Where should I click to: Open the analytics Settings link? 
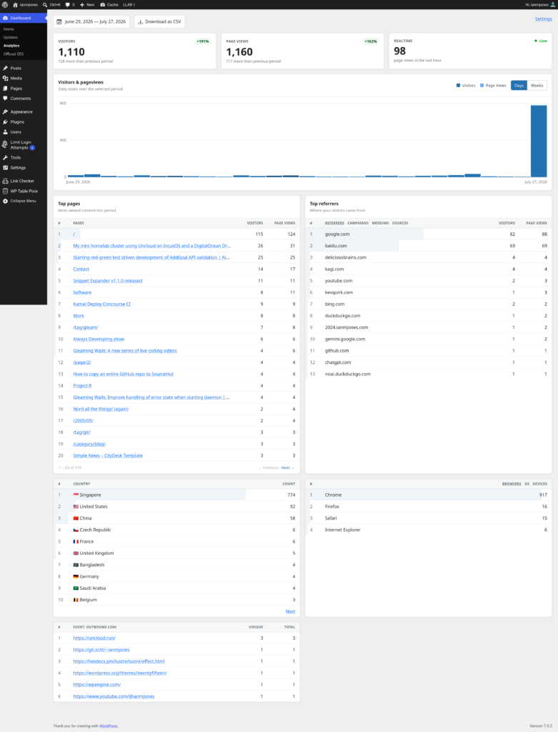pyautogui.click(x=543, y=19)
